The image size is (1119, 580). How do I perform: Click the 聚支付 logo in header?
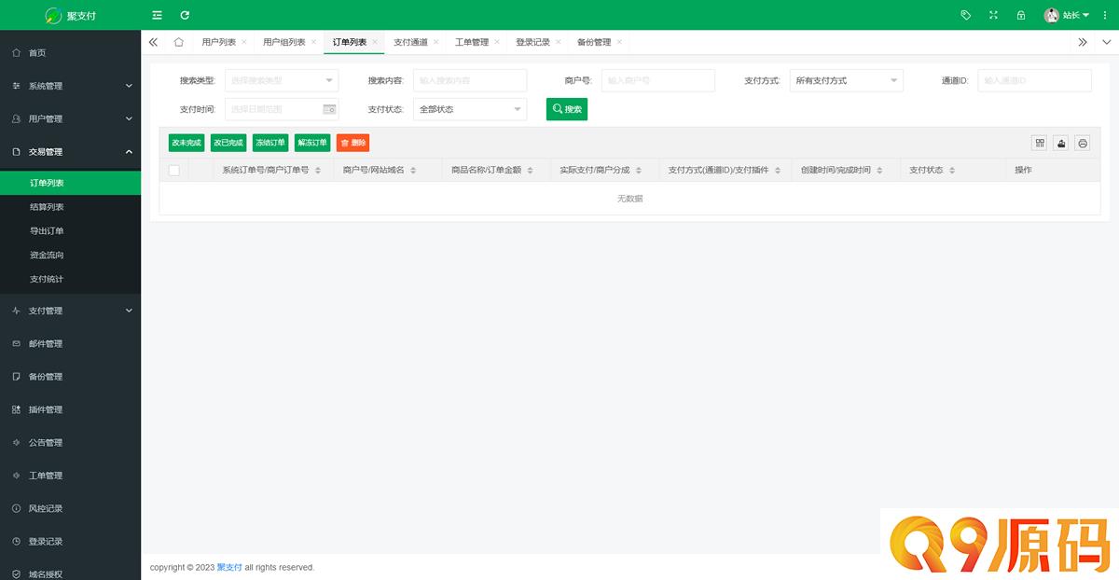tap(70, 15)
